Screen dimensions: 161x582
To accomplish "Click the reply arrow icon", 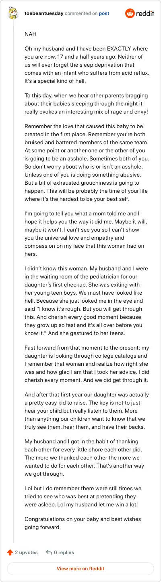I will click(x=49, y=552).
